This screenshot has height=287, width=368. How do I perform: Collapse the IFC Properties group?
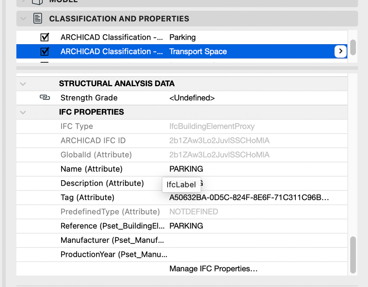pos(23,112)
